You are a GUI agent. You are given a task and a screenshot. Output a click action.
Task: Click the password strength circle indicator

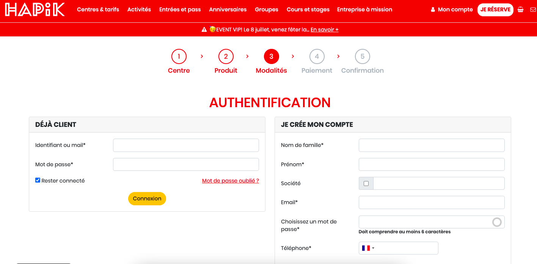[497, 222]
